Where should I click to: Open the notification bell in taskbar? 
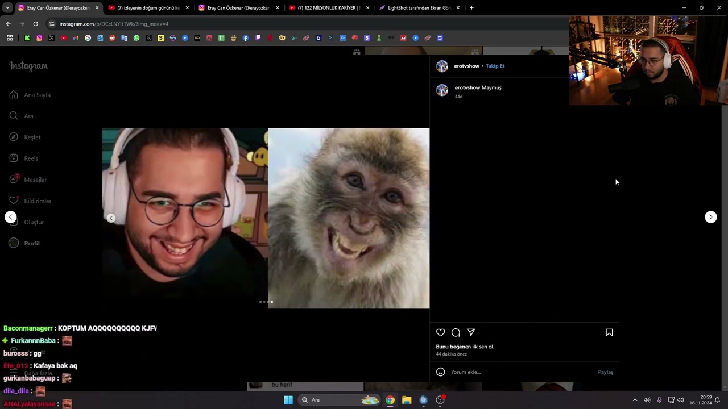[717, 400]
